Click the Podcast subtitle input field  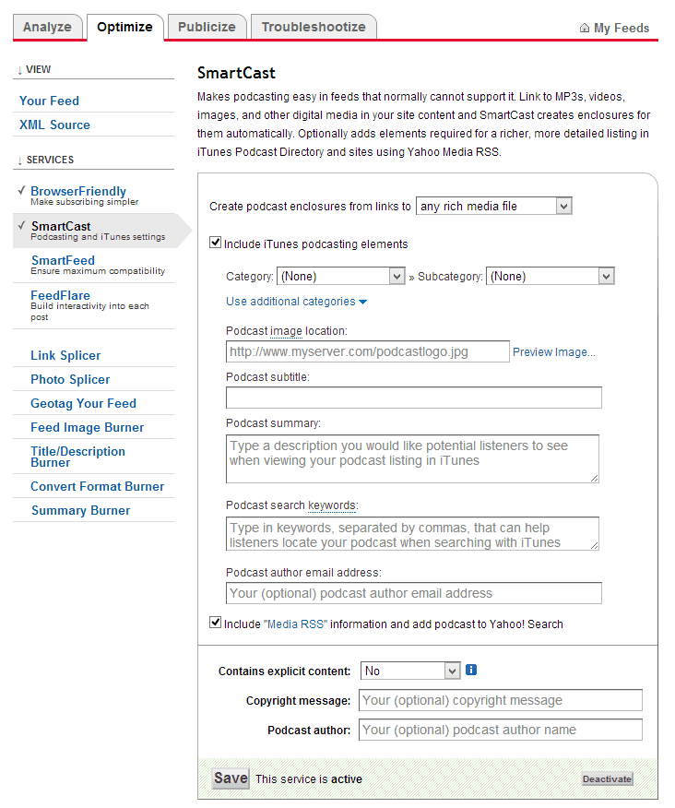coord(413,398)
